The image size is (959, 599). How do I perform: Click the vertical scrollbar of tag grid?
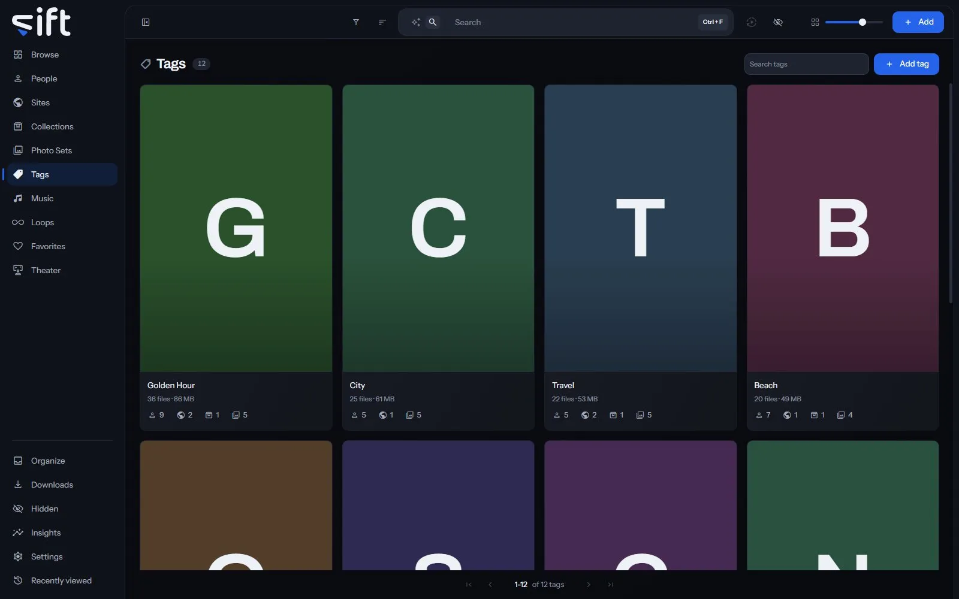click(x=951, y=193)
